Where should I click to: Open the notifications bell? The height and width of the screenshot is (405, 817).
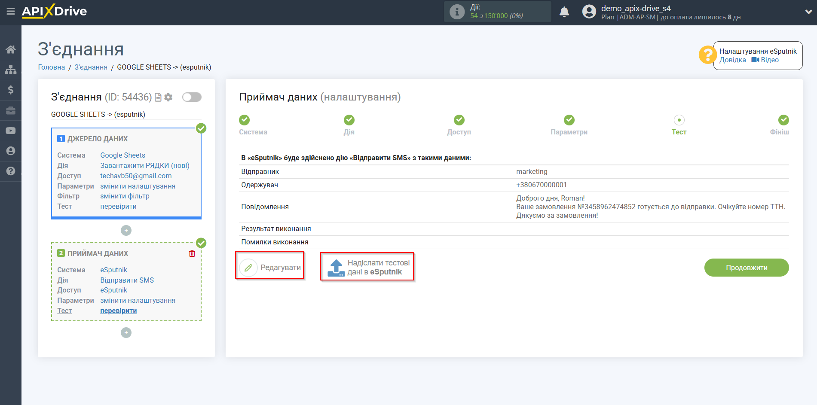tap(564, 12)
